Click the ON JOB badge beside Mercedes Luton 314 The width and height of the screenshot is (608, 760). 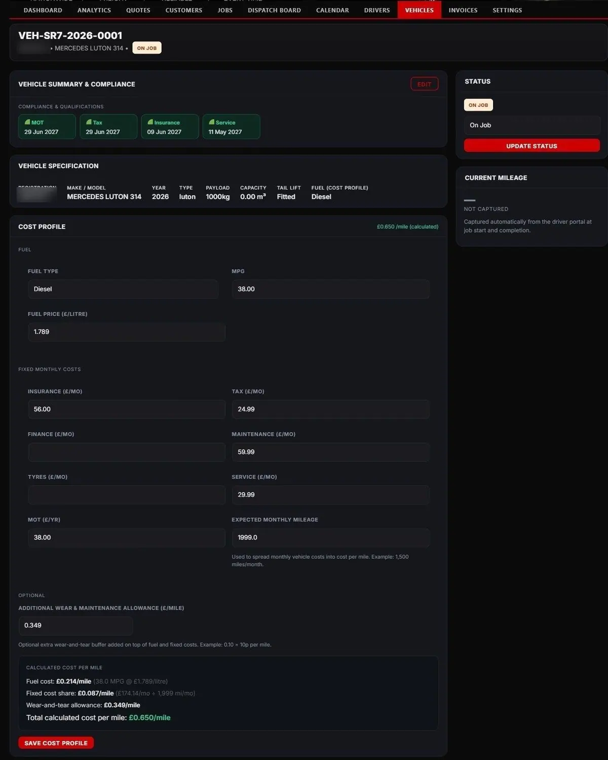click(147, 48)
